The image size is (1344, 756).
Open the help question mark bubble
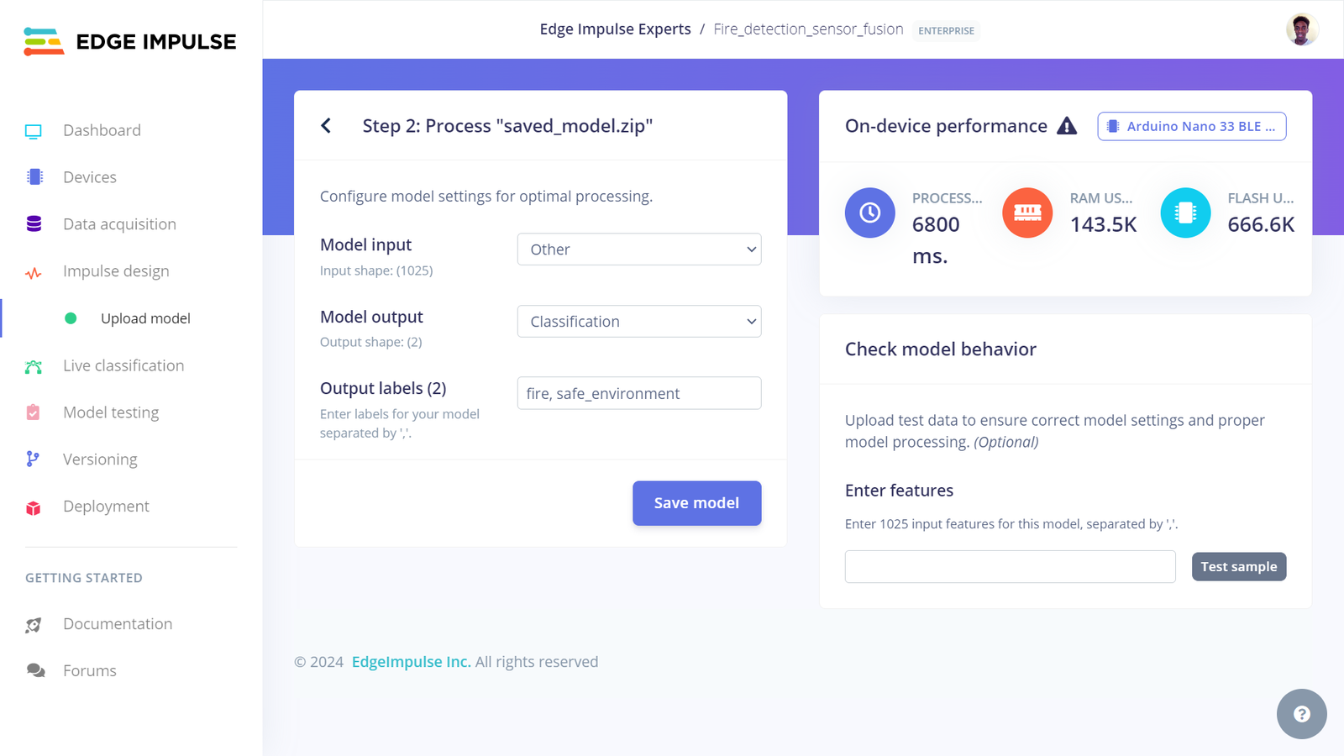click(x=1302, y=714)
